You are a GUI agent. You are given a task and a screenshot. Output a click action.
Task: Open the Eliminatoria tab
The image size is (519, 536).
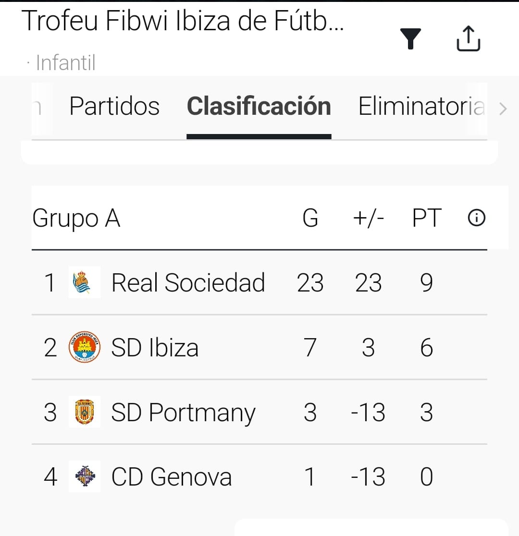(421, 106)
